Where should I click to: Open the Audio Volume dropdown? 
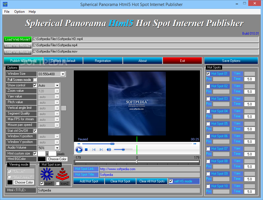[57, 148]
